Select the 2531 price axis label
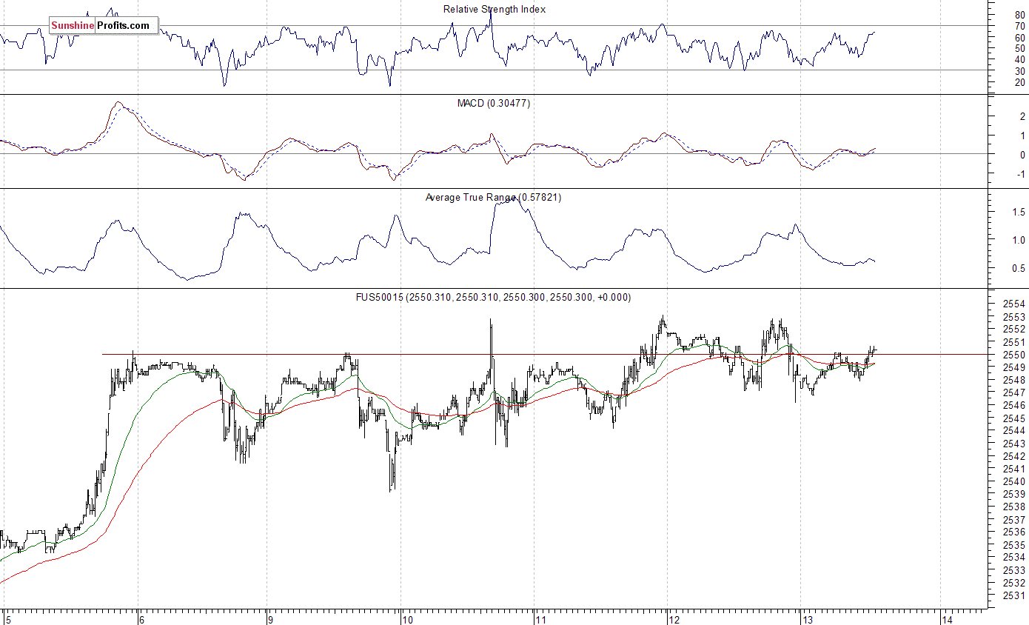1029x625 pixels. tap(1013, 595)
